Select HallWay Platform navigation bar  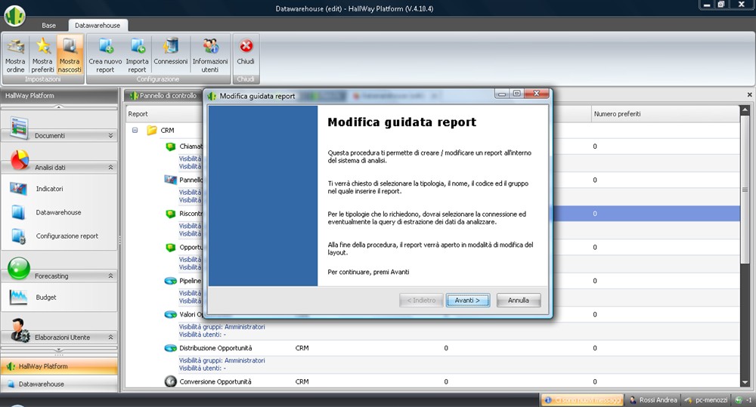59,366
